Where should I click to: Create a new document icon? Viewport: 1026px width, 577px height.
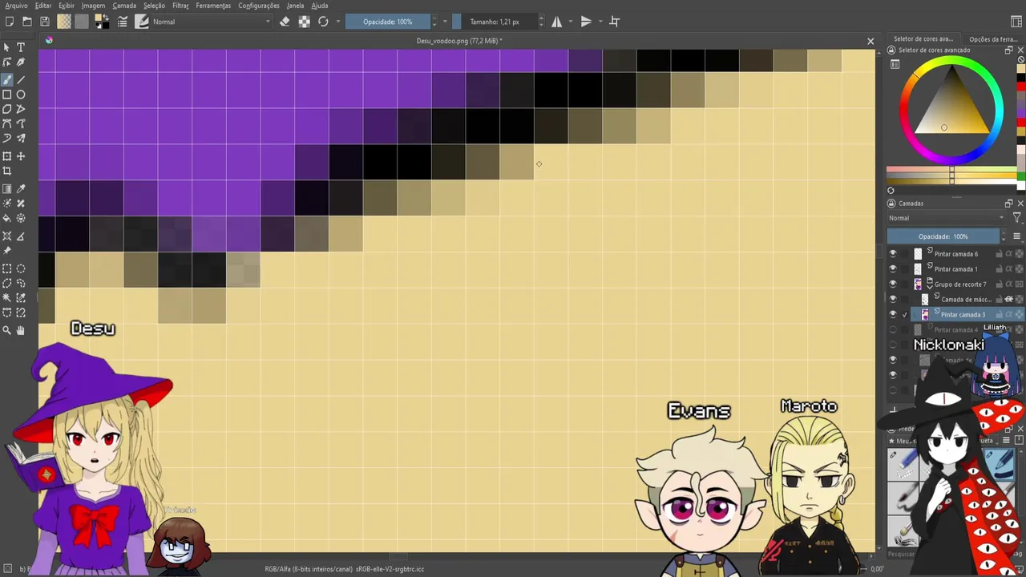[x=10, y=22]
